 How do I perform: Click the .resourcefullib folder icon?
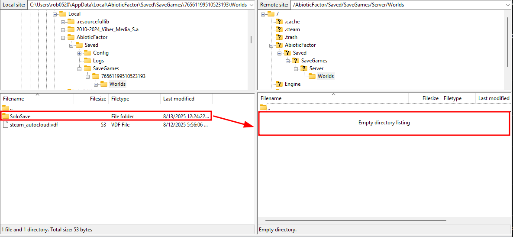[71, 22]
